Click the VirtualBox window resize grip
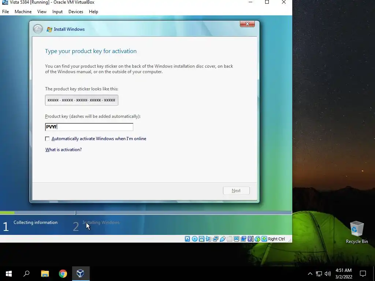This screenshot has width=375, height=281. [x=290, y=240]
